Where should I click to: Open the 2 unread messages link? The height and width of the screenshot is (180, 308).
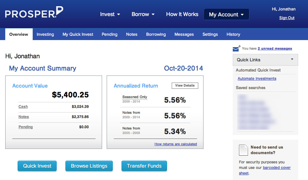tap(275, 48)
